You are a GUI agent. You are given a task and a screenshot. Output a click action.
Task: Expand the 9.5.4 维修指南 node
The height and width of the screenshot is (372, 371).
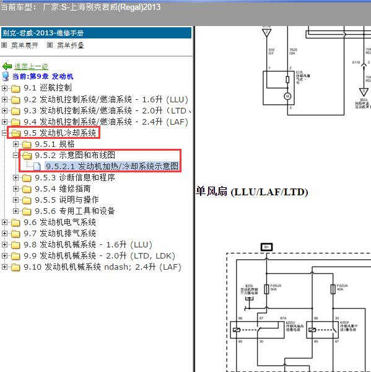[15, 188]
